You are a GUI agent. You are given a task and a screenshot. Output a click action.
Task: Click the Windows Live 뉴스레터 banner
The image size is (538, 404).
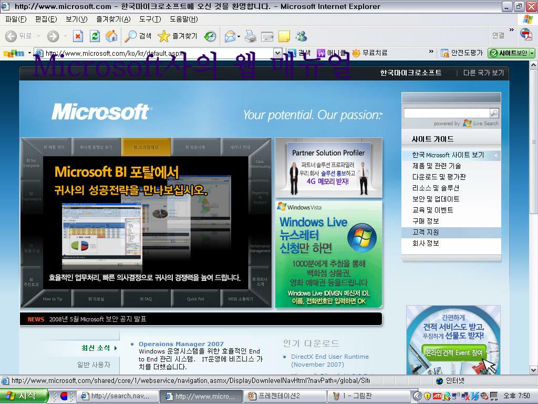coord(329,254)
